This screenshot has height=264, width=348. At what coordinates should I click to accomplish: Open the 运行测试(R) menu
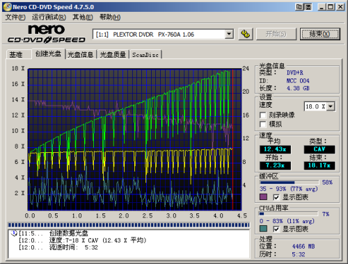click(x=49, y=17)
